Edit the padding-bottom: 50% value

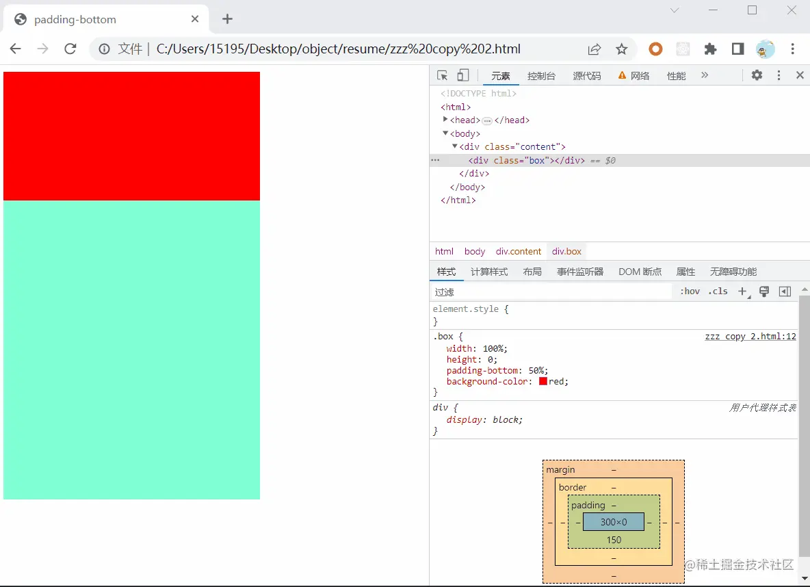click(x=537, y=371)
